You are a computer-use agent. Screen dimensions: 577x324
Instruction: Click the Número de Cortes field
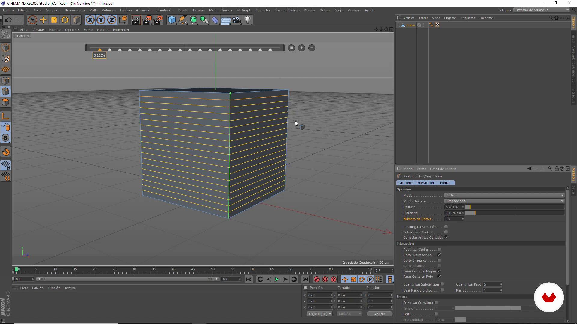(453, 219)
